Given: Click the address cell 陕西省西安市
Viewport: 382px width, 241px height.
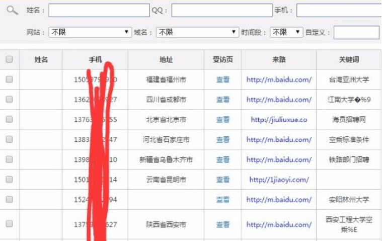Looking at the screenshot, I should click(166, 224).
